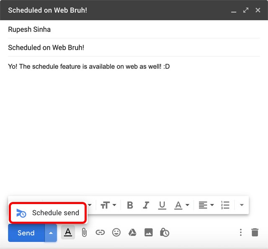
Task: Click the message body text
Action: click(x=89, y=66)
